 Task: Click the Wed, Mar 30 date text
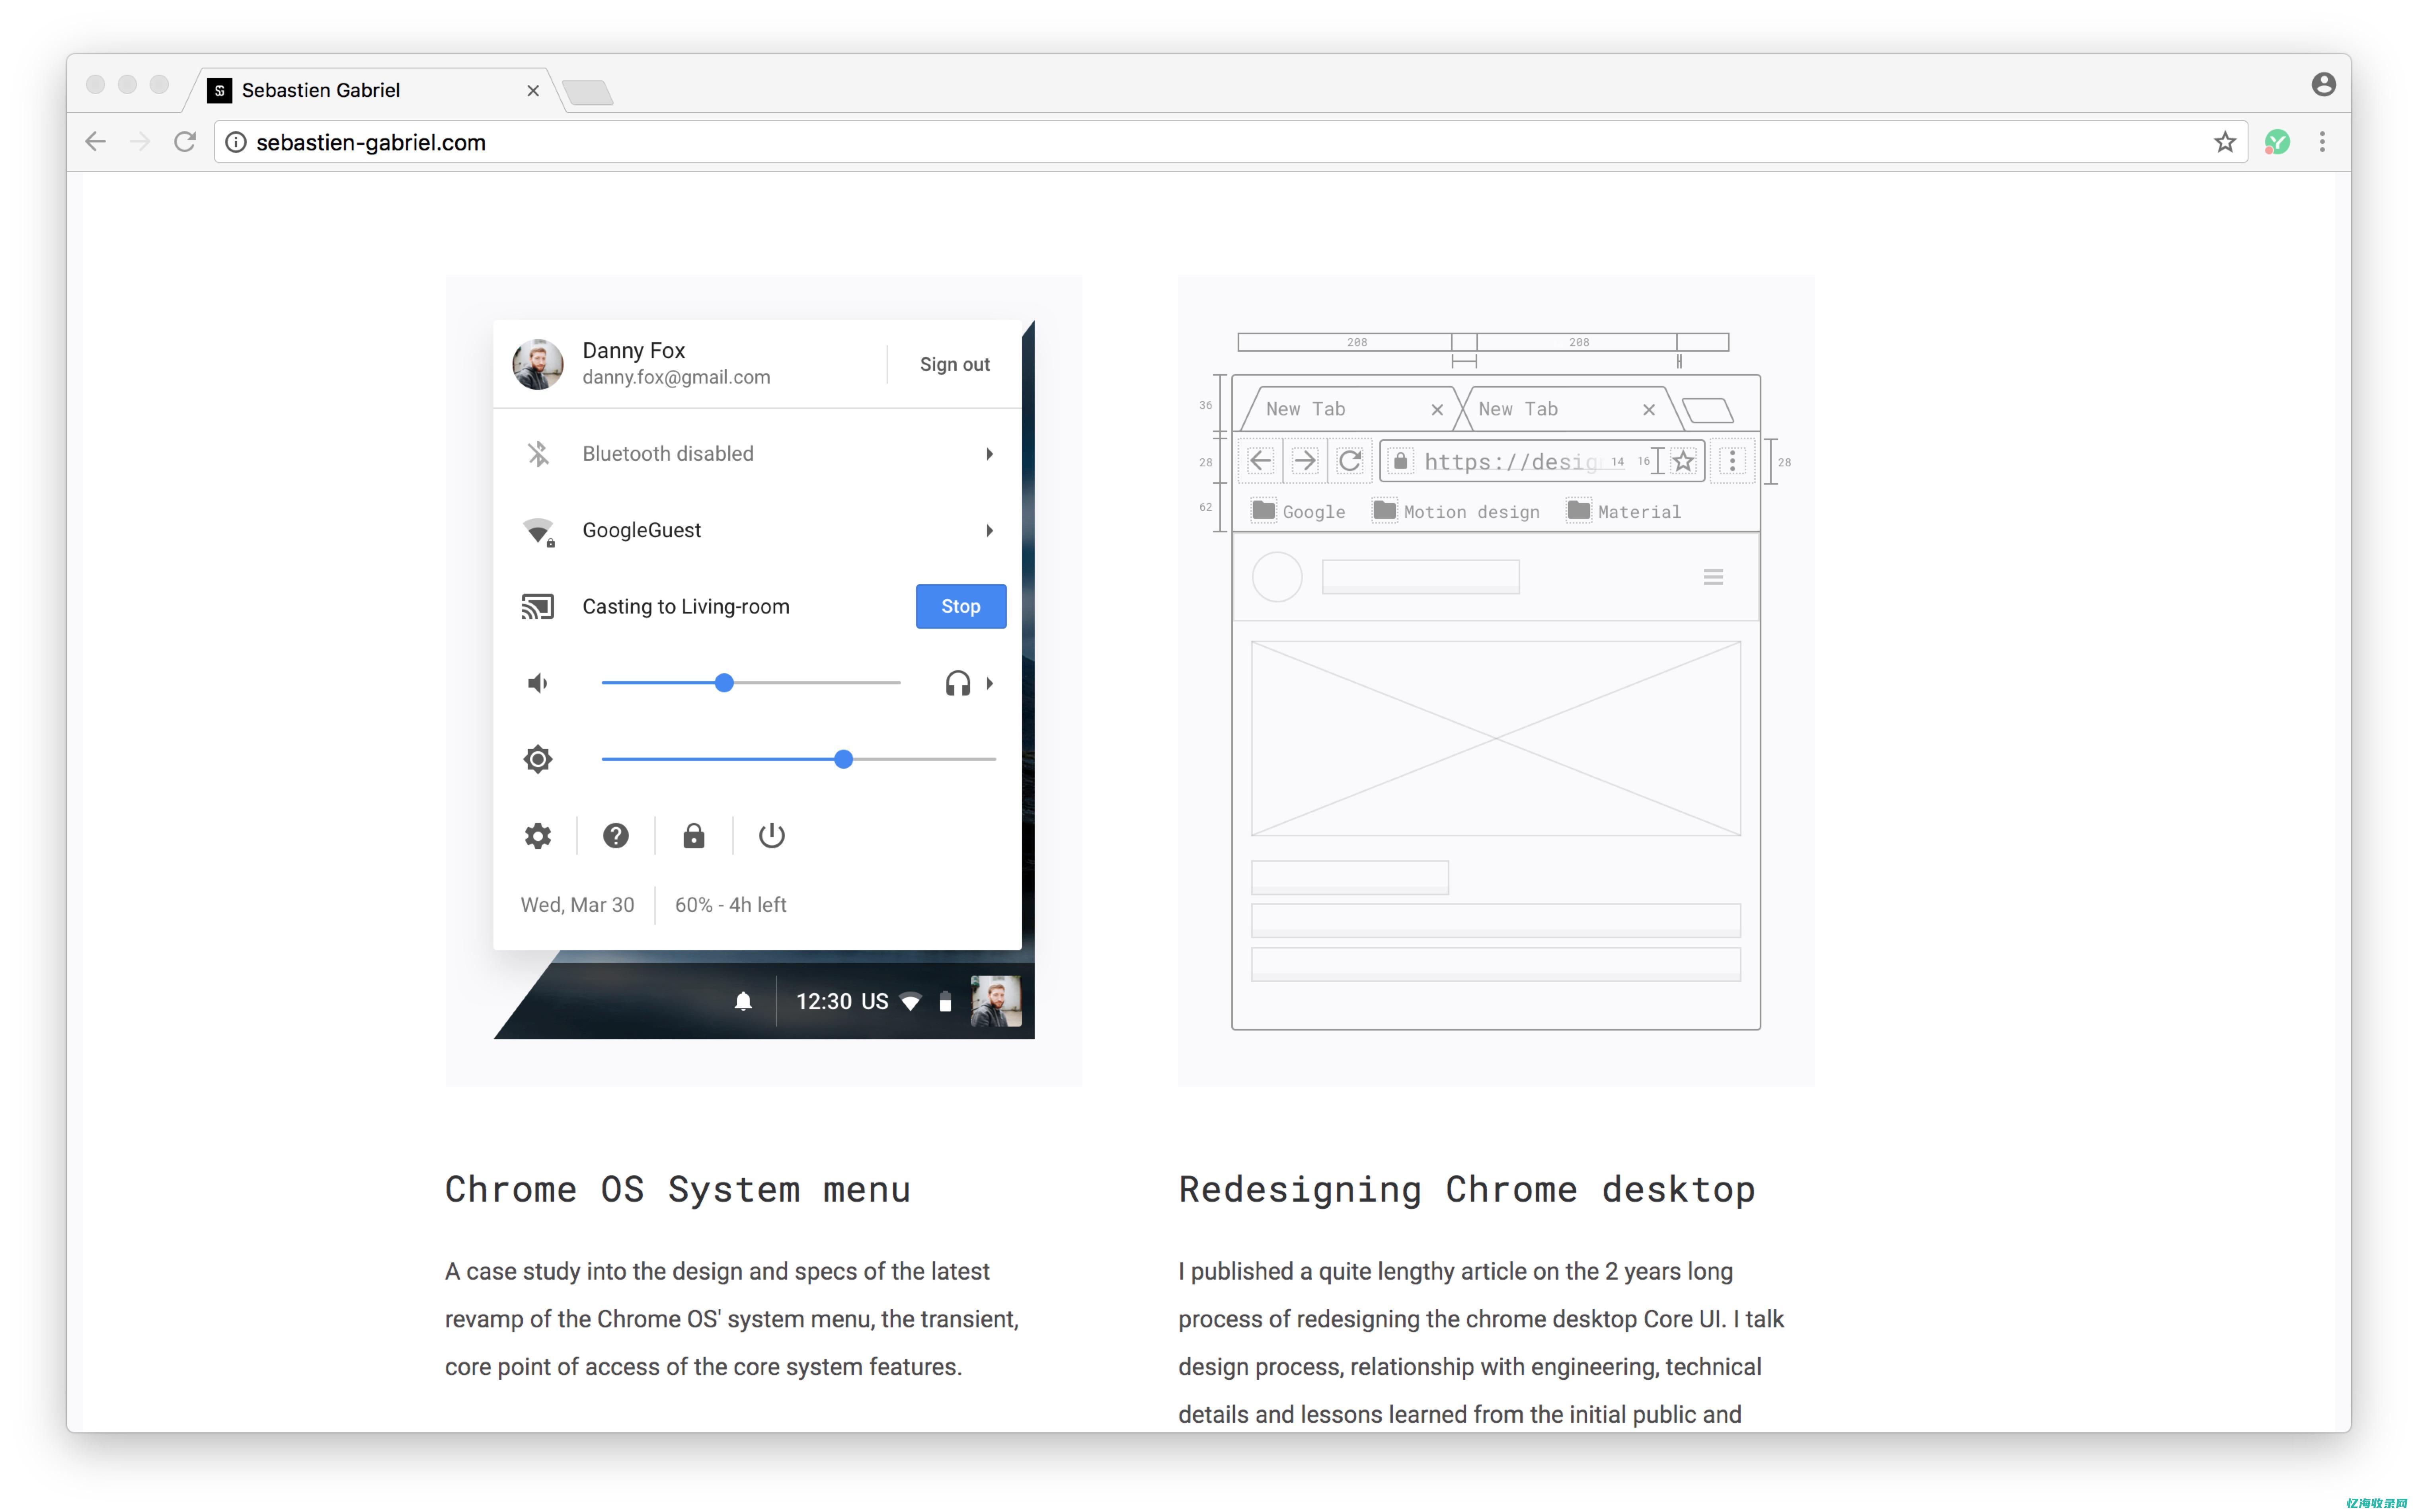click(578, 905)
